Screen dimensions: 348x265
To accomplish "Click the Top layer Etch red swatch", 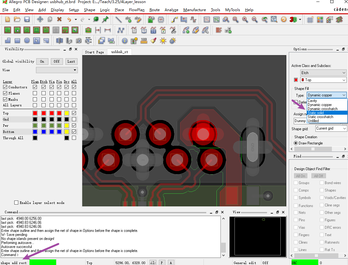I will pyautogui.click(x=43, y=113).
